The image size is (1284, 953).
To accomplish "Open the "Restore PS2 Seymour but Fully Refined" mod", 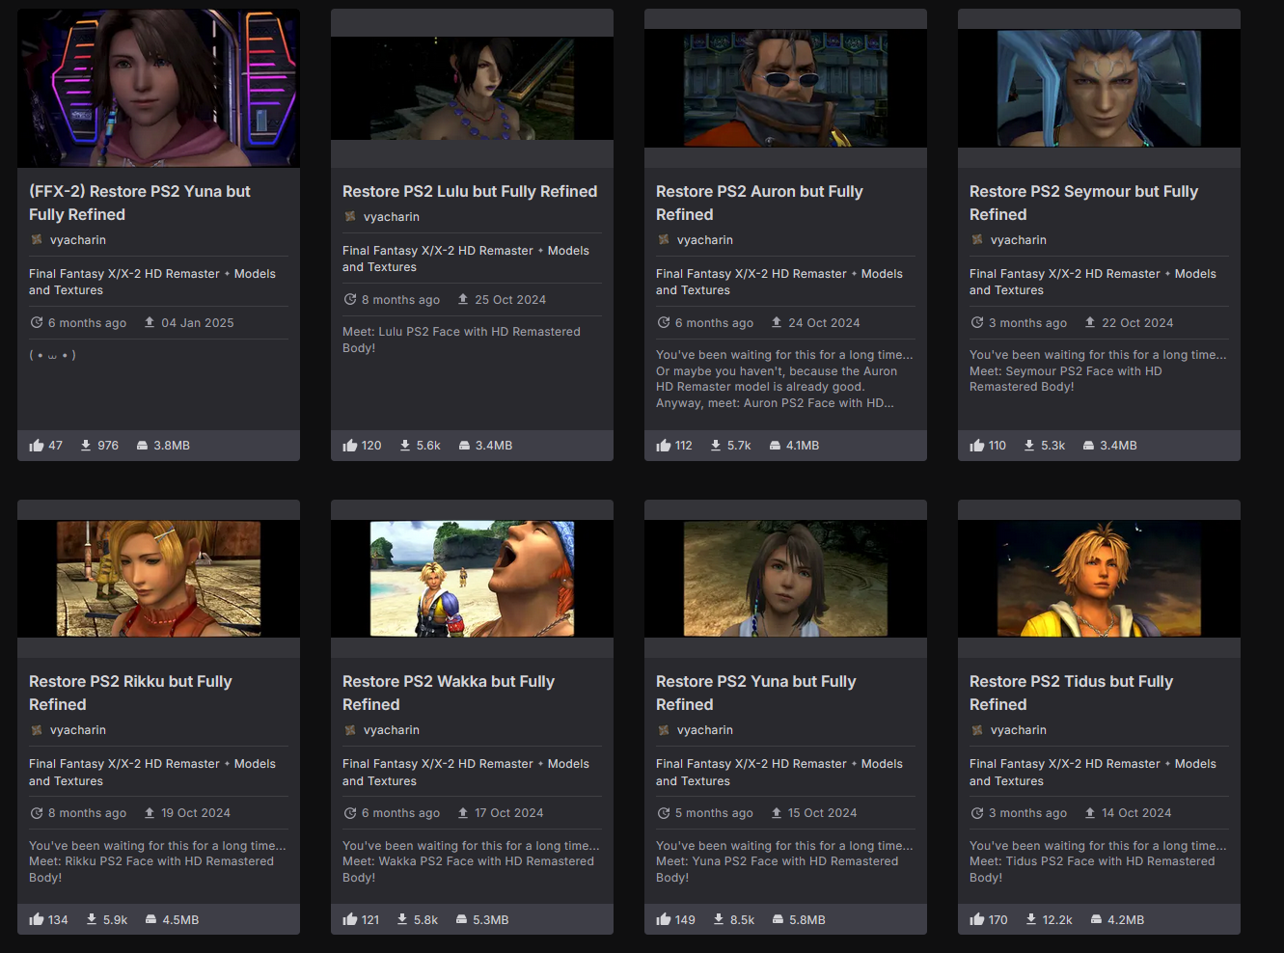I will [1083, 204].
